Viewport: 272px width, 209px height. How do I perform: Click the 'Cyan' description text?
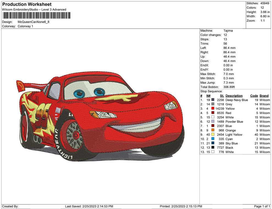[x=229, y=139]
